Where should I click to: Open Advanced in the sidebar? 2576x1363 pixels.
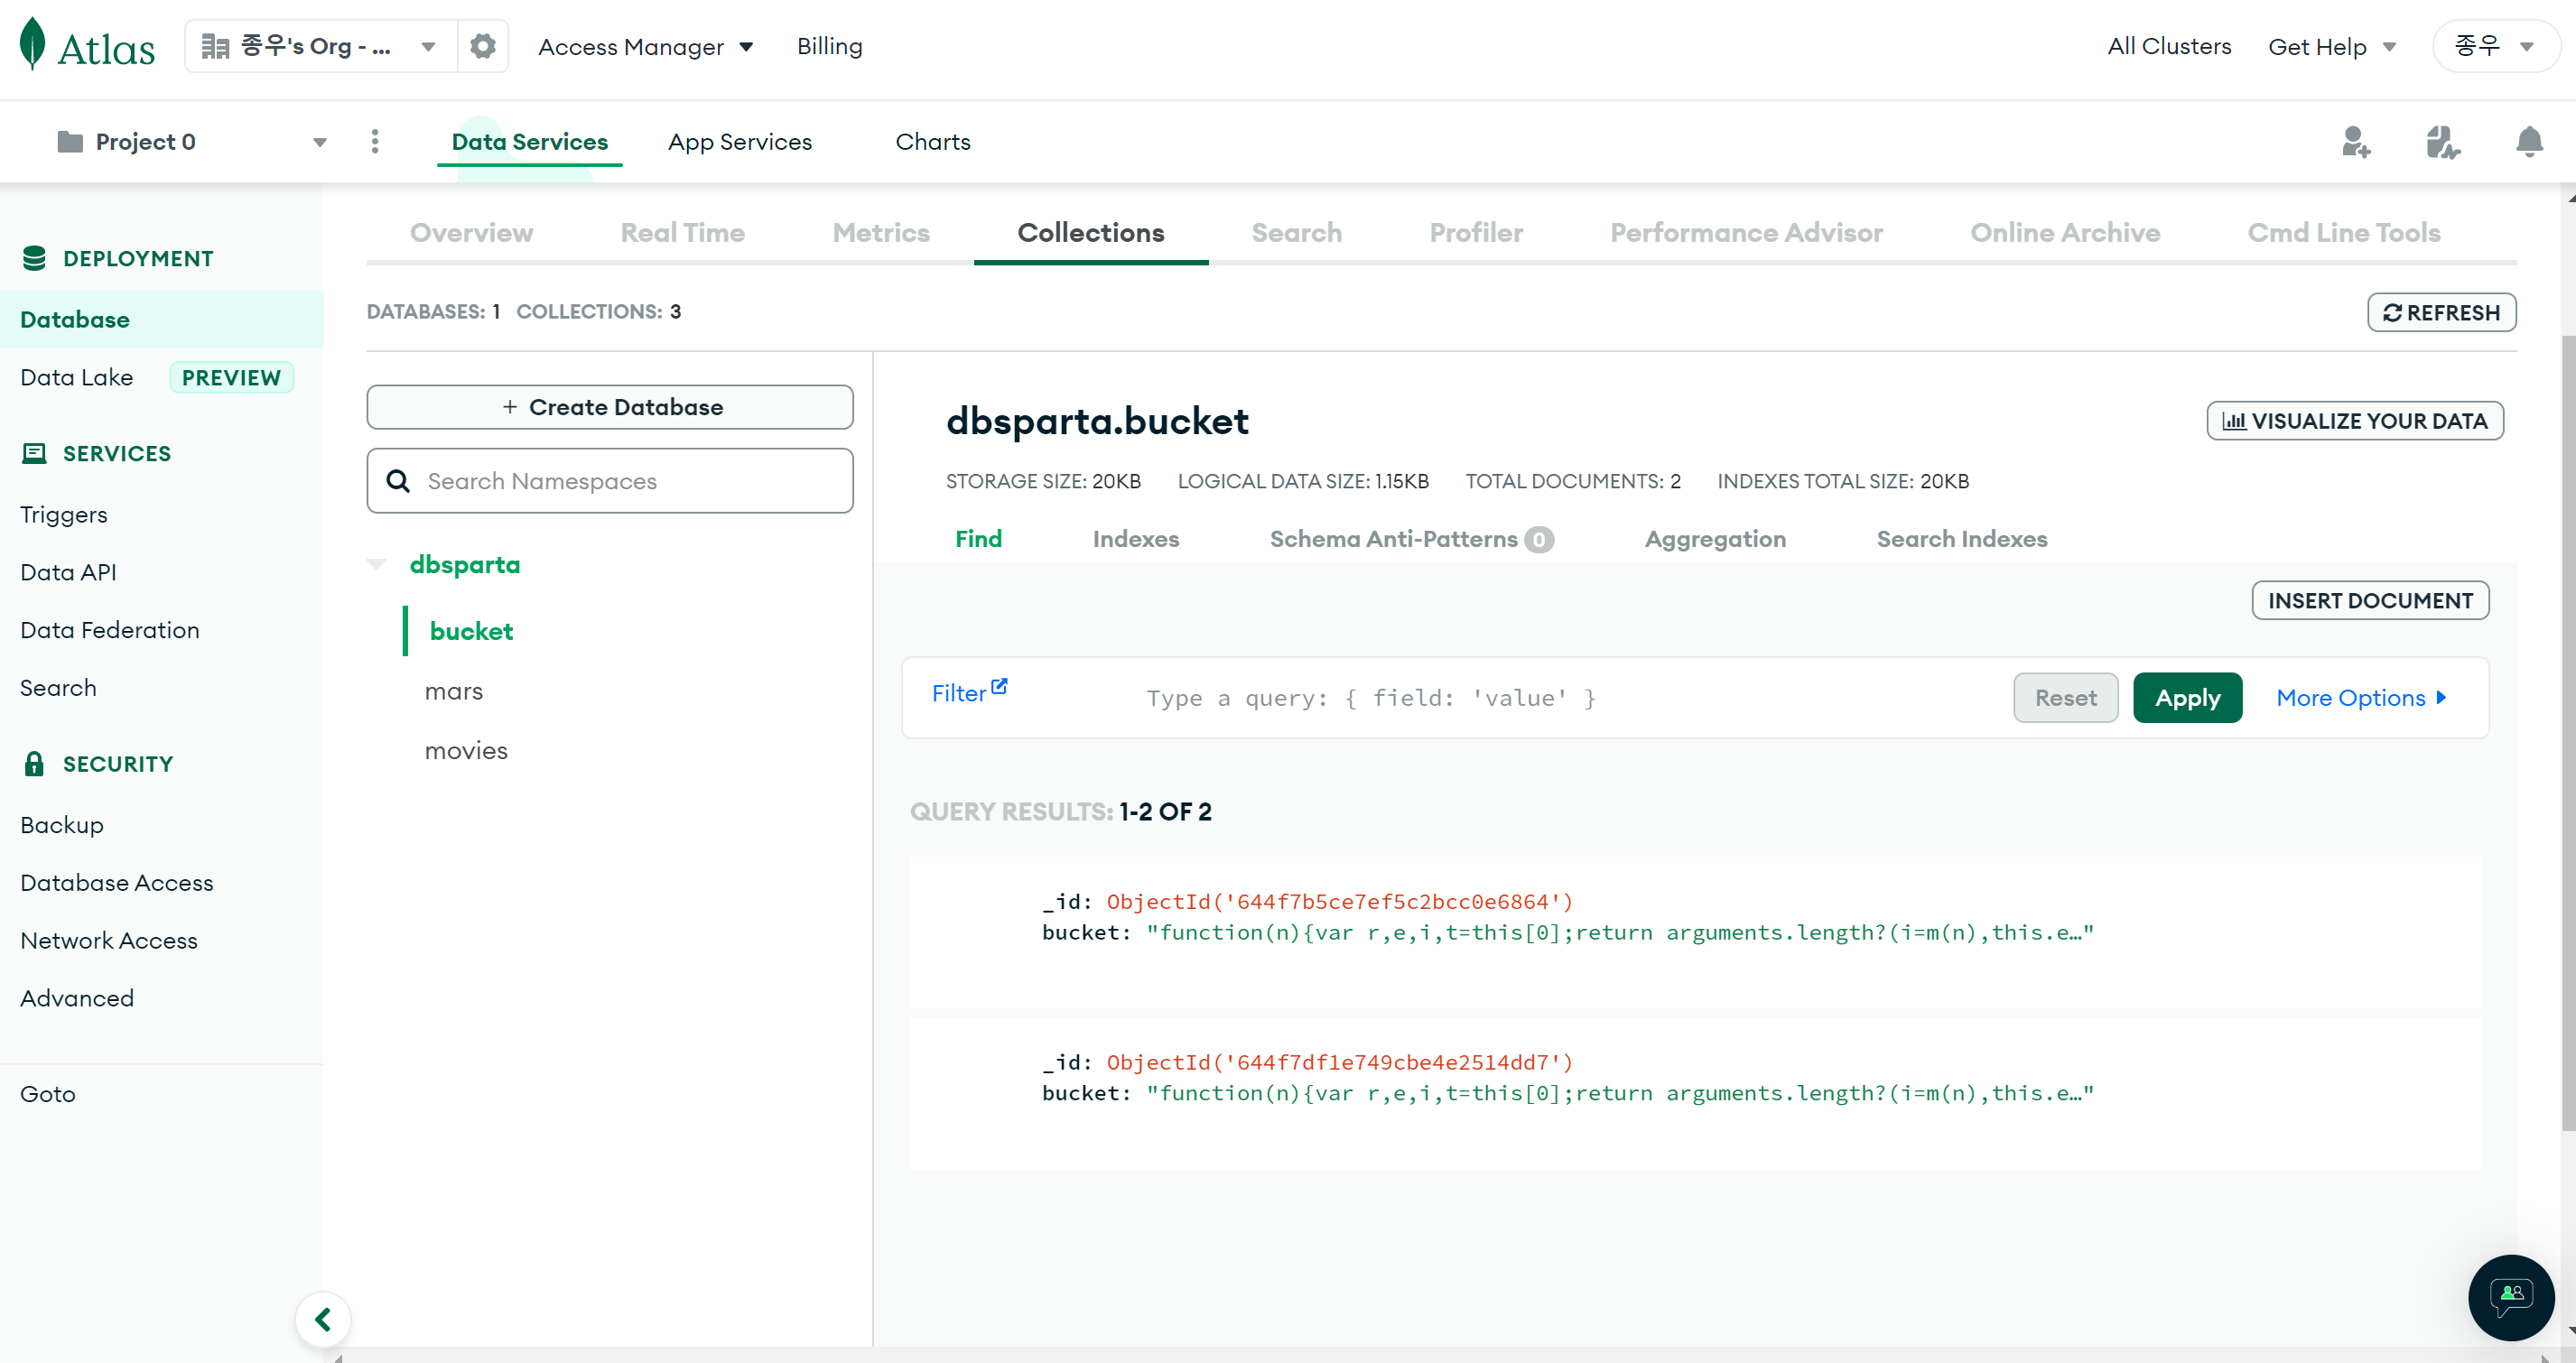tap(77, 999)
